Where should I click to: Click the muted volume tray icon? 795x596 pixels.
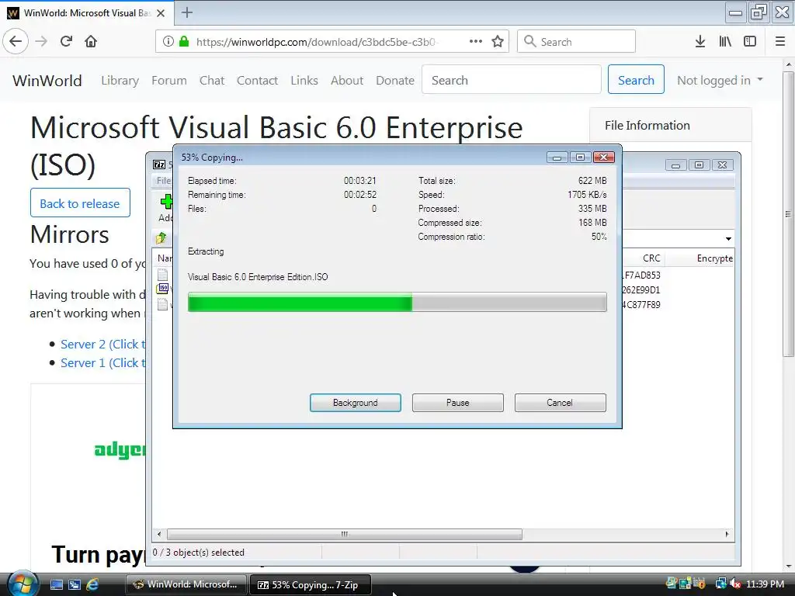pos(734,584)
